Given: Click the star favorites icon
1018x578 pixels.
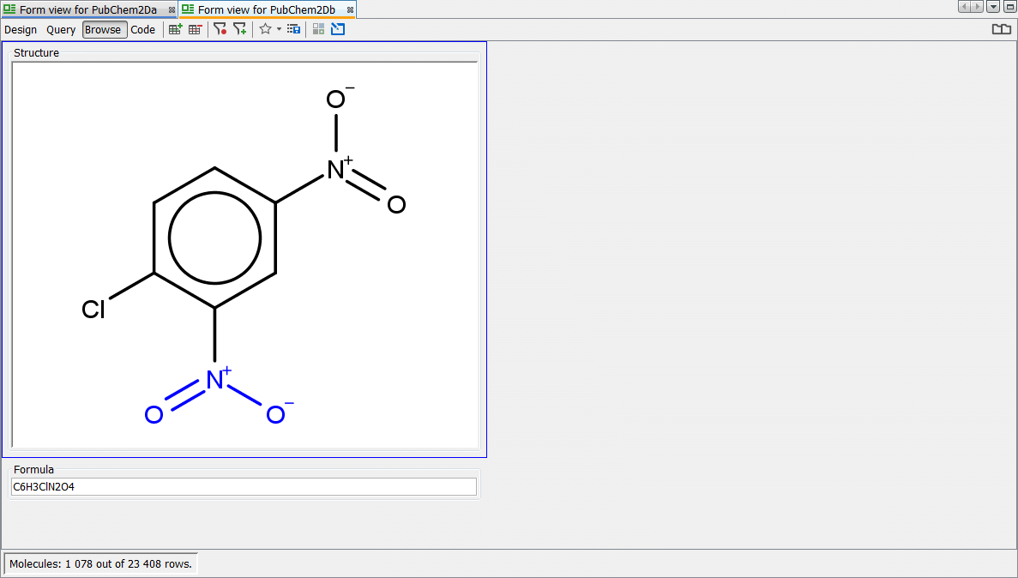Looking at the screenshot, I should 266,29.
